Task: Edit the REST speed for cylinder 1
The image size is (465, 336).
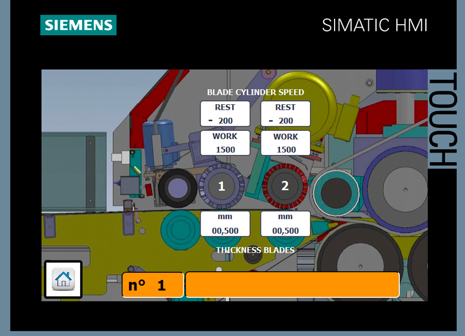Action: point(225,114)
